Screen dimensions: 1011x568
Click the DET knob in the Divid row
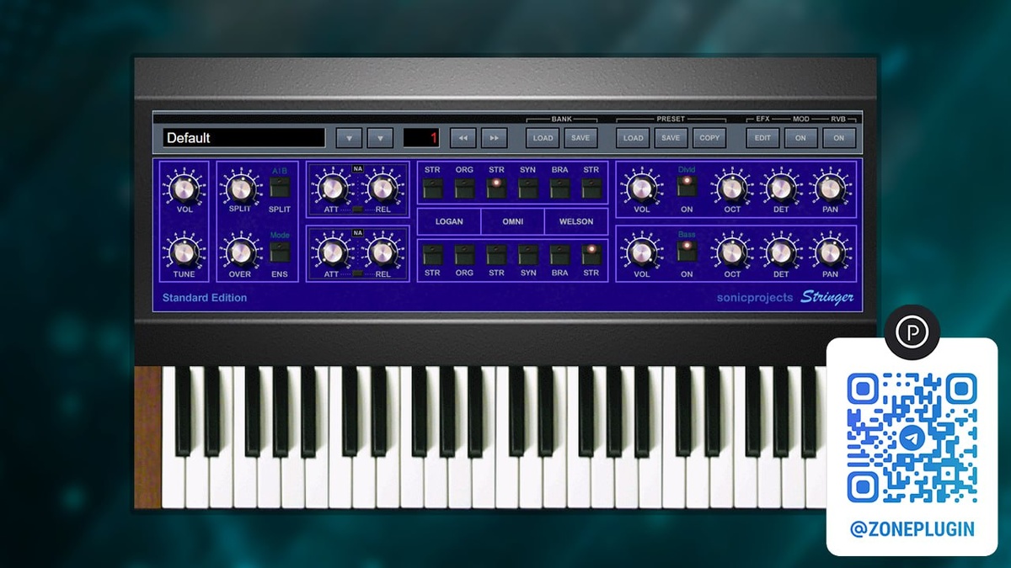click(x=781, y=188)
